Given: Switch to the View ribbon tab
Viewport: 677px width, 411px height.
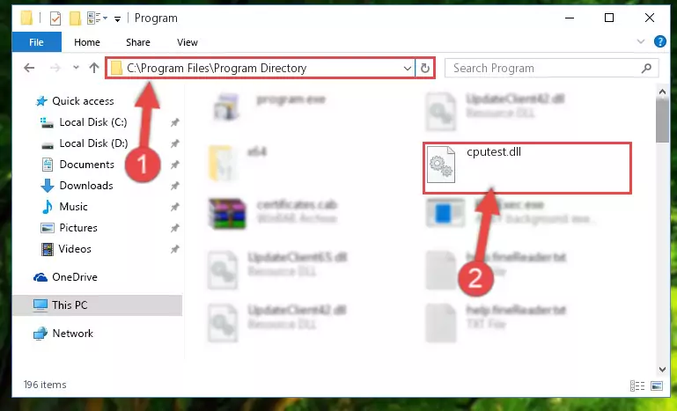Looking at the screenshot, I should tap(188, 42).
